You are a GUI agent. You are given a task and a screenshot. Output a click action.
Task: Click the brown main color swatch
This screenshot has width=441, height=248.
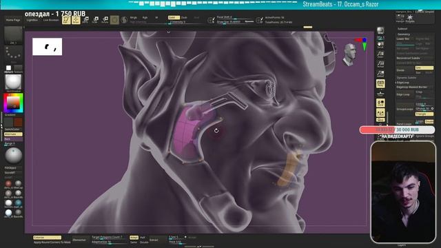(18, 123)
